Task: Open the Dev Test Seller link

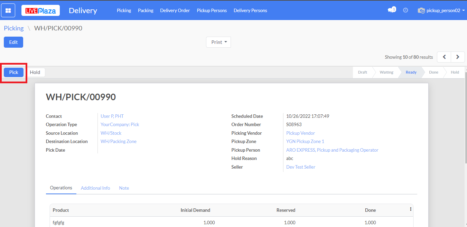Action: tap(301, 167)
